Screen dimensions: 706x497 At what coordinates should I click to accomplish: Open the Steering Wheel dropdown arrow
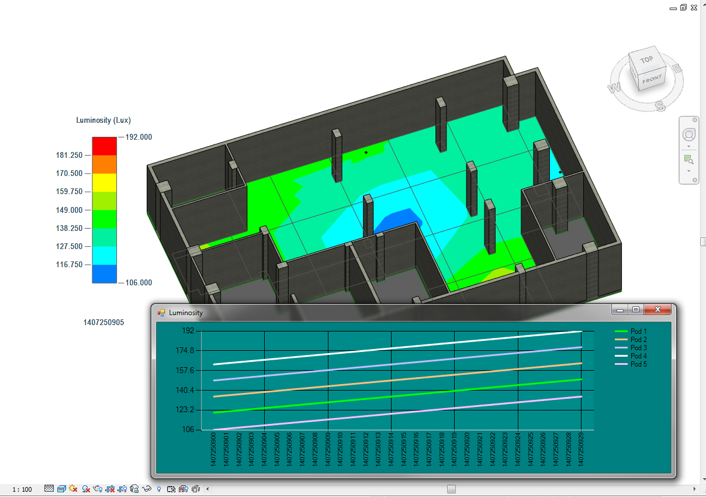click(x=688, y=146)
